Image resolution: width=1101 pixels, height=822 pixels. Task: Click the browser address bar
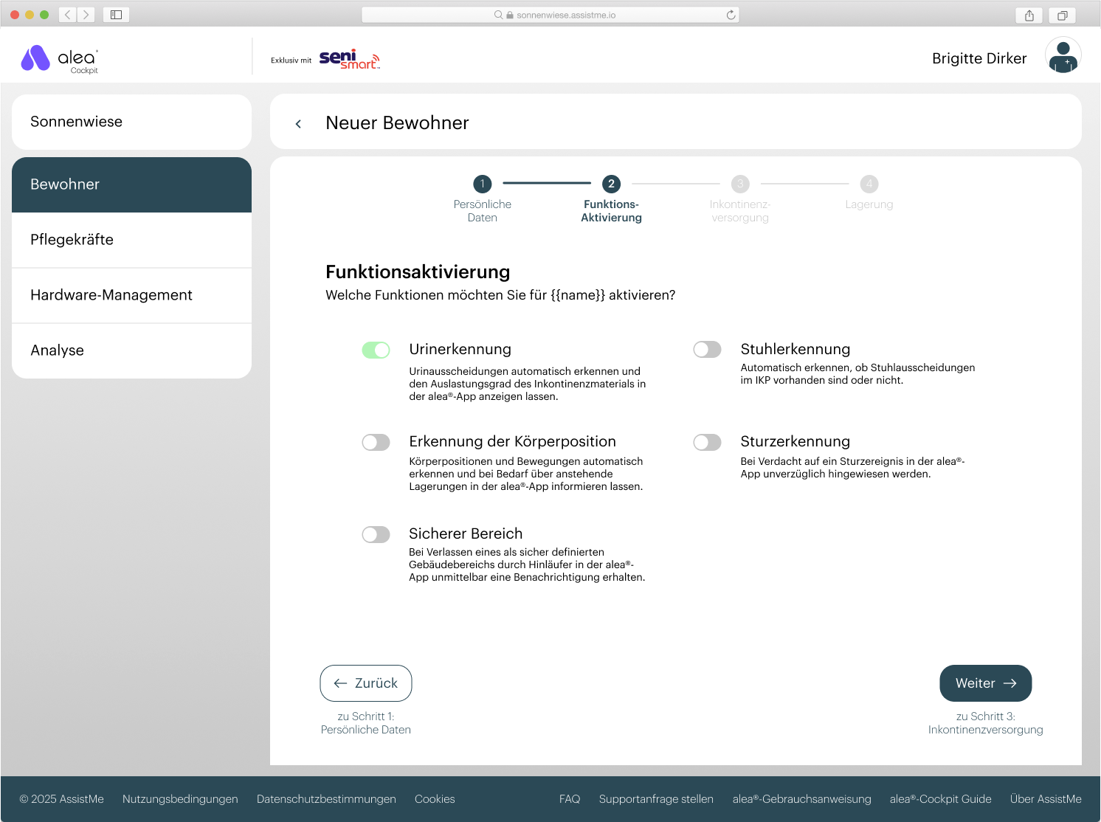550,14
